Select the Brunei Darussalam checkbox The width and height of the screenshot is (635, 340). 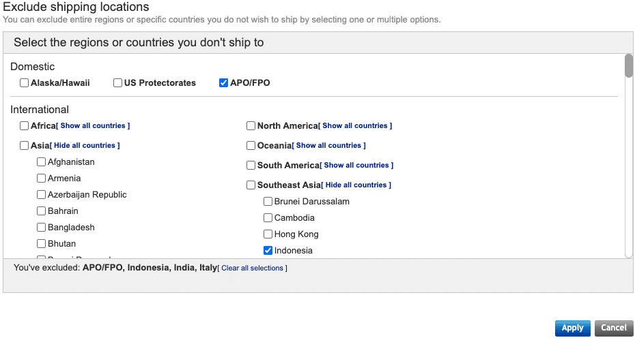click(268, 202)
